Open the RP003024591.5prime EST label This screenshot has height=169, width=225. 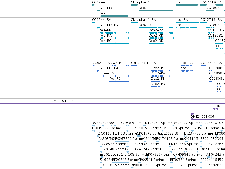[x=148, y=165]
